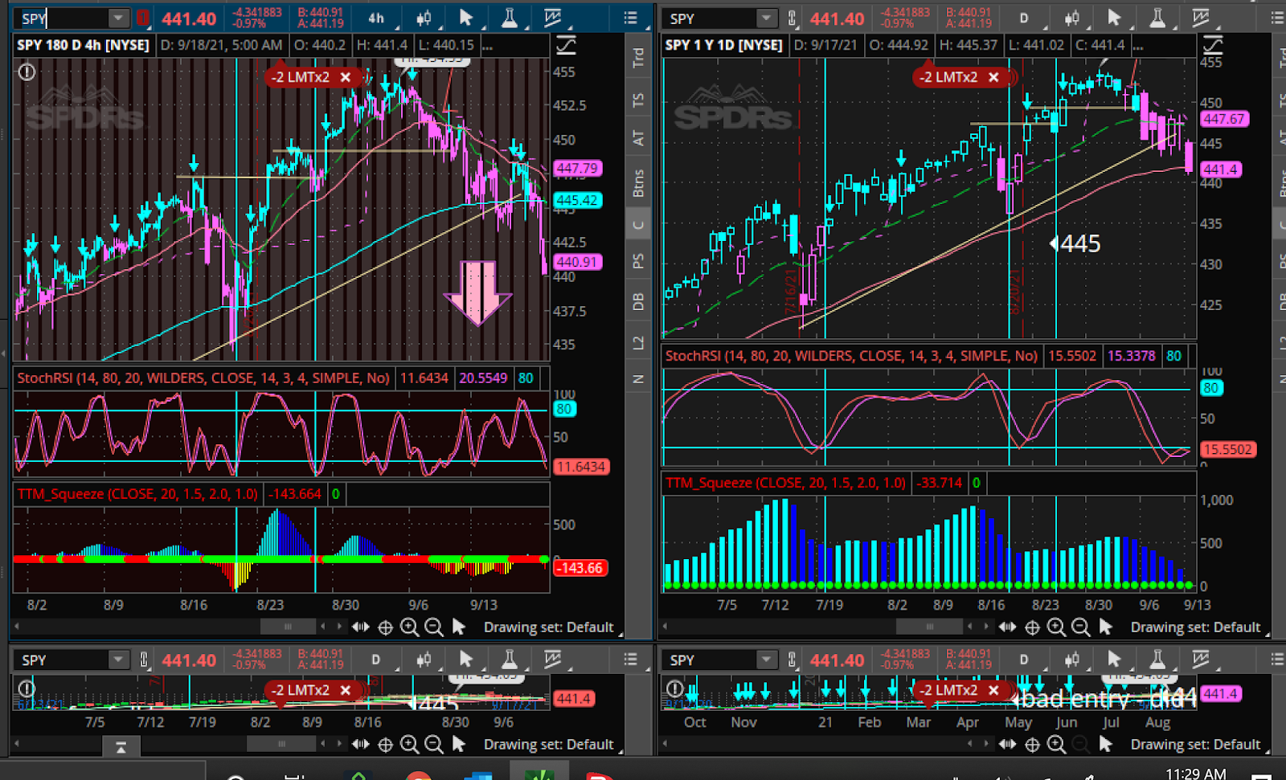Cancel the -2 LMTx2 order on the 1Y daily chart
This screenshot has height=780, width=1286.
(994, 77)
